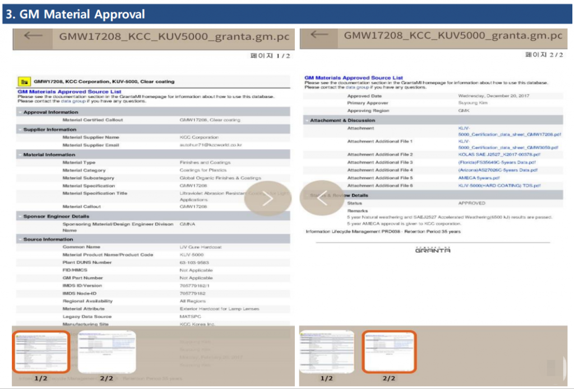Click 'Global Organic Finishes & Coatings' subcategory value
Viewport: 574px width, 389px height.
220,178
